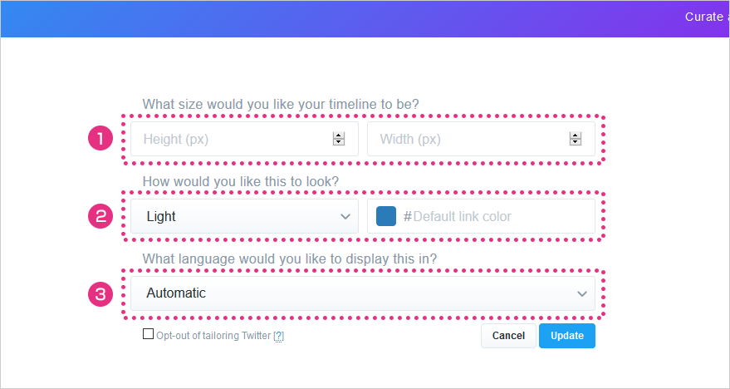The width and height of the screenshot is (730, 389).
Task: Open the Light theme dropdown
Action: pos(244,216)
